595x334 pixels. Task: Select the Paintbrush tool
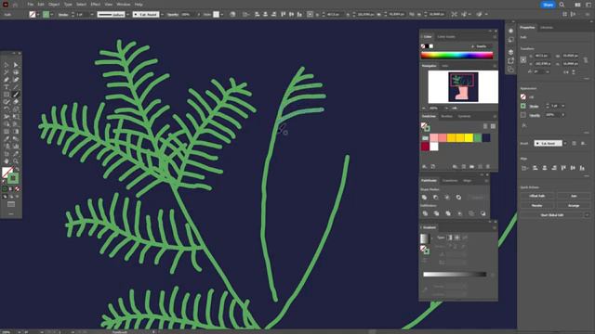pyautogui.click(x=16, y=95)
